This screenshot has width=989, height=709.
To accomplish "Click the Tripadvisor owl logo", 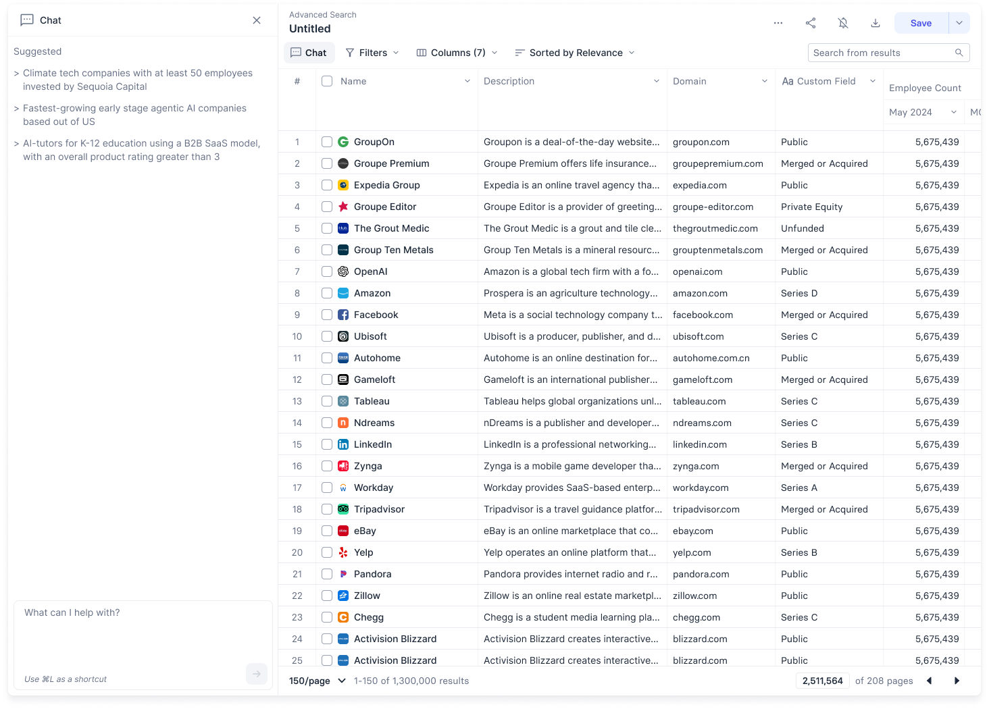I will 343,509.
